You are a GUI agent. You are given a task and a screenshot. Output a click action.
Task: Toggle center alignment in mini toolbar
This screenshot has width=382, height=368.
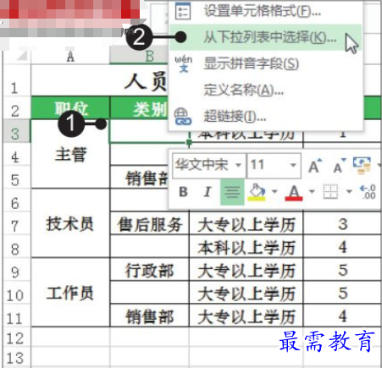coord(232,192)
